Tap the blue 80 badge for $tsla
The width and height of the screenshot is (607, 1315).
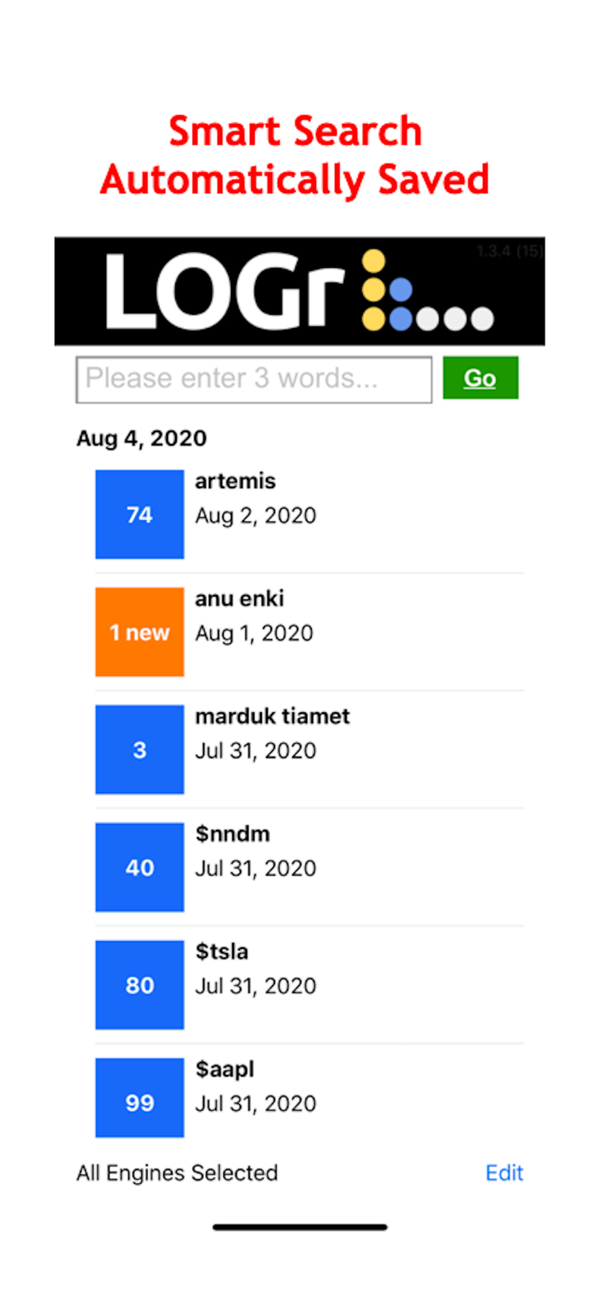[139, 985]
